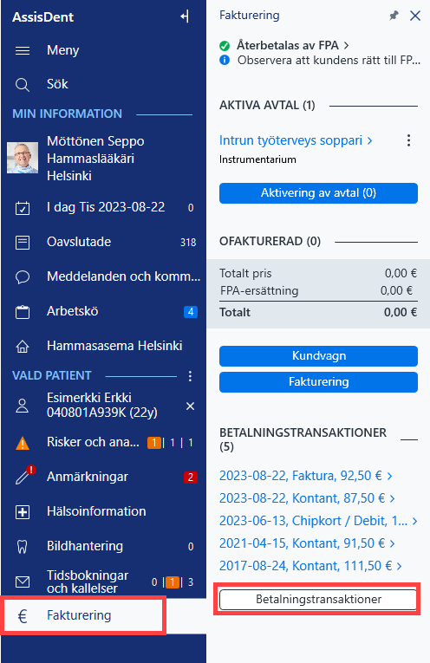Click Oavslutade count 318

pos(188,243)
